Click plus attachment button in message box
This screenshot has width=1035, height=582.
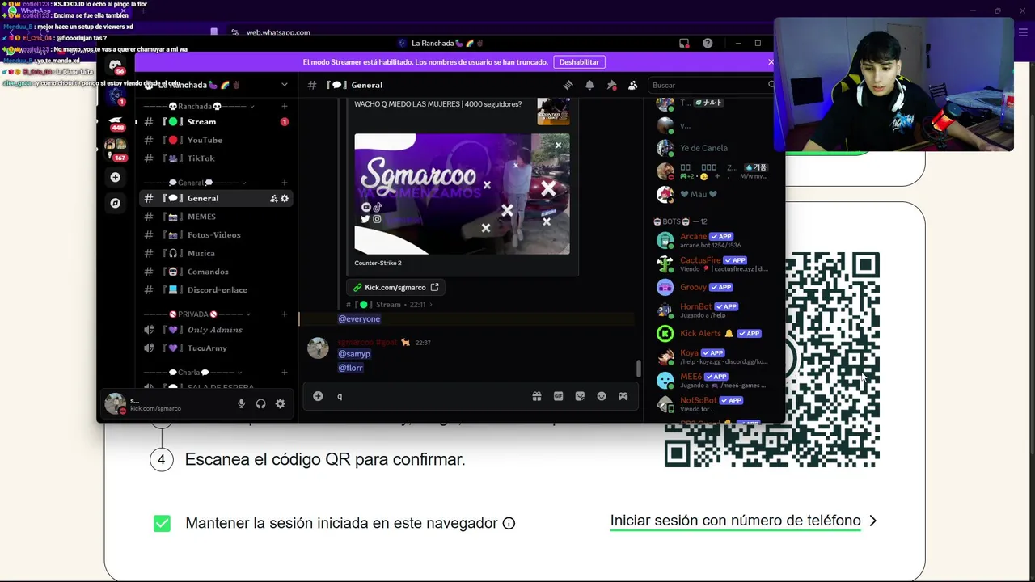click(318, 396)
